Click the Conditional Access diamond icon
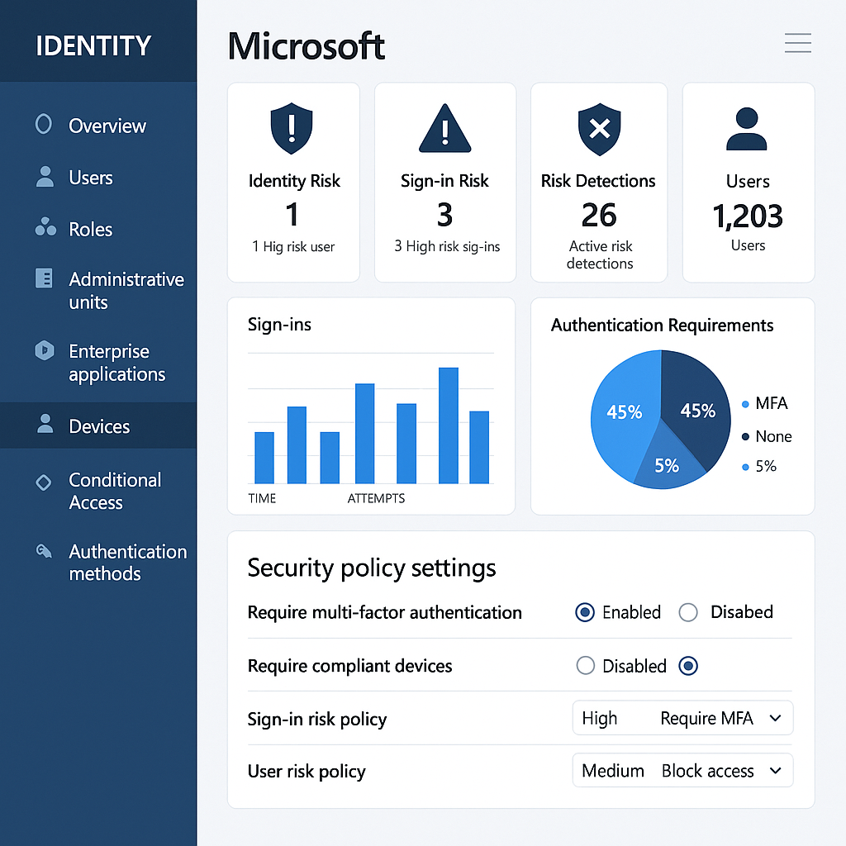The width and height of the screenshot is (846, 846). tap(44, 482)
